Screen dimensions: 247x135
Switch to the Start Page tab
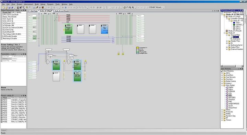(x=34, y=11)
